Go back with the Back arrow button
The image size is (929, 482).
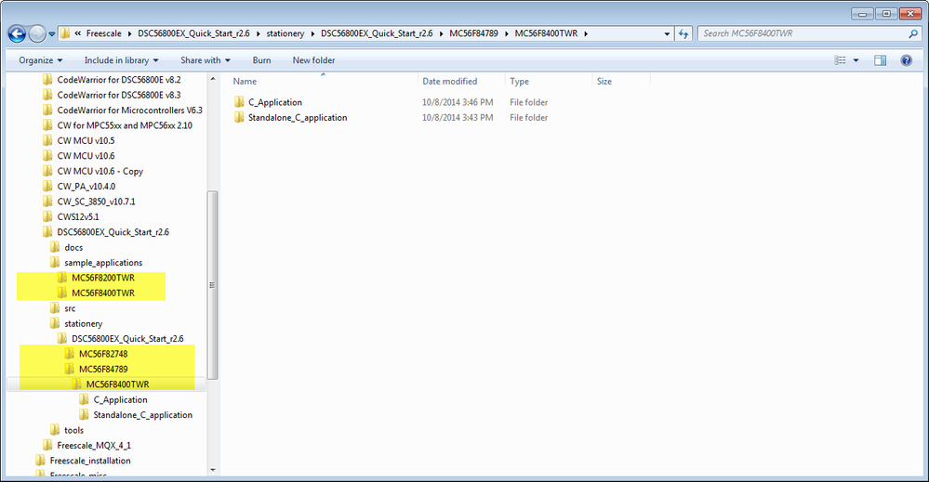click(x=17, y=33)
